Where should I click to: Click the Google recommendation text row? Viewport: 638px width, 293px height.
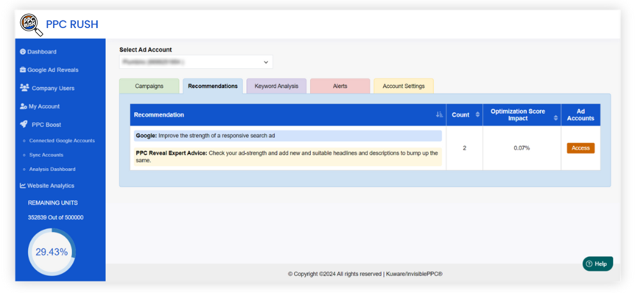click(x=288, y=136)
